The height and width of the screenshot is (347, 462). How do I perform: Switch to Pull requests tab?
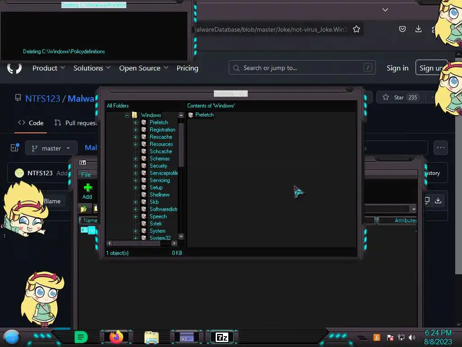[x=76, y=123]
